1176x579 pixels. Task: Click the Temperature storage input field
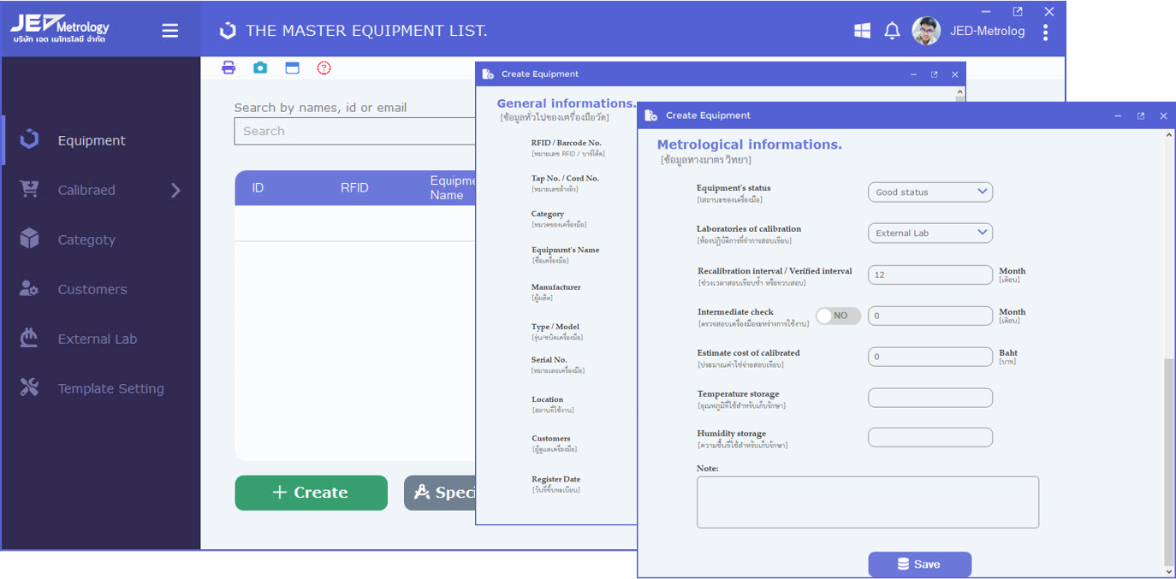(930, 398)
